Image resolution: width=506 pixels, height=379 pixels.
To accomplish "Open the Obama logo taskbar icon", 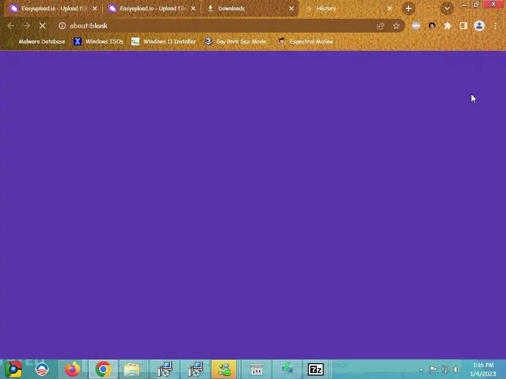I will [x=42, y=369].
